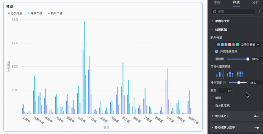Uncheck the 开启渐变效果 checkbox

pos(217,51)
